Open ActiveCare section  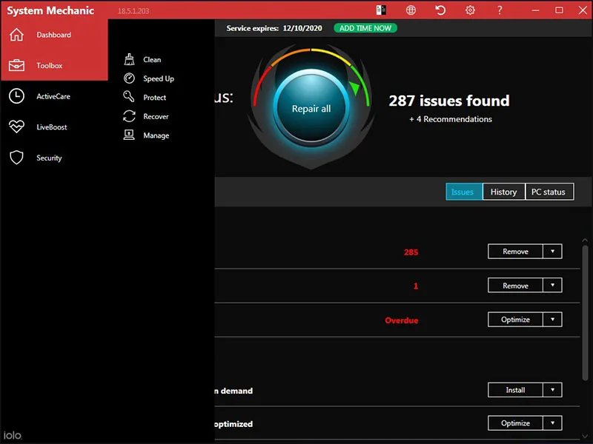tap(54, 96)
